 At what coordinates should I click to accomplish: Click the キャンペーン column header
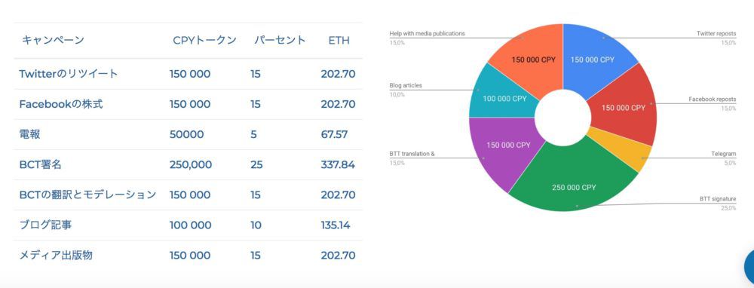point(53,41)
